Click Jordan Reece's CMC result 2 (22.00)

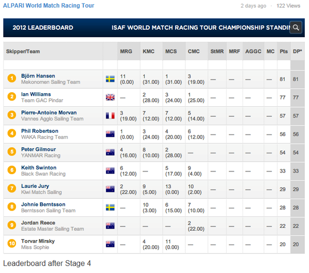pyautogui.click(x=196, y=226)
